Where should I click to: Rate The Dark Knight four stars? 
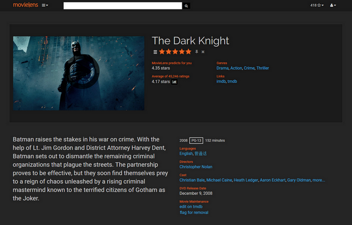(x=182, y=52)
